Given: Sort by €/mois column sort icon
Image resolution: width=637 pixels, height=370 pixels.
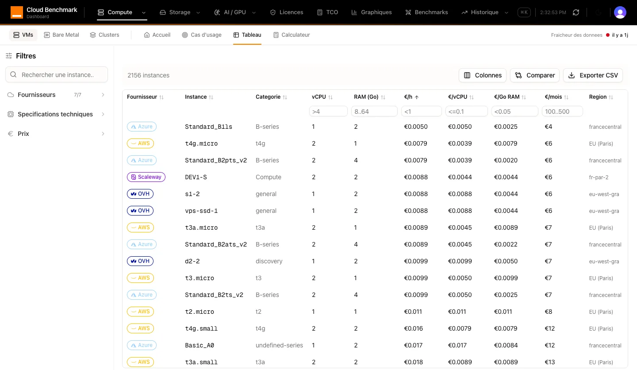Looking at the screenshot, I should tap(566, 97).
